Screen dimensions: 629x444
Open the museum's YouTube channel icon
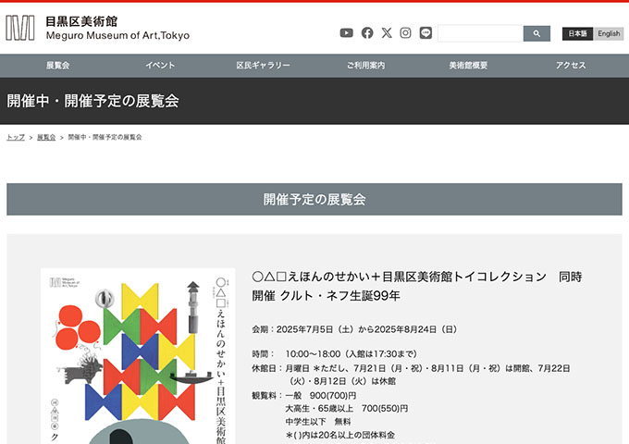pos(347,33)
